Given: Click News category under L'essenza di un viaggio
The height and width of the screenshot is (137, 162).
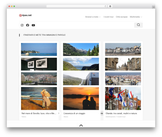Looking at the screenshot, I should (66, 117).
